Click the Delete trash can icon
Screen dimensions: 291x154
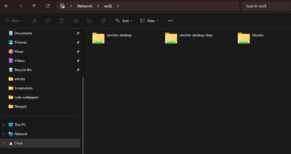(x=103, y=21)
